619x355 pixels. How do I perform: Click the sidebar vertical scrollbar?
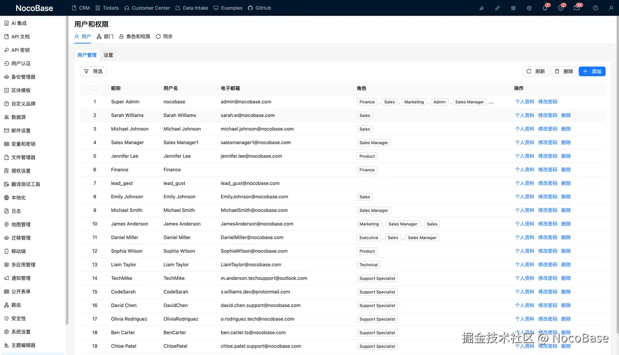(x=67, y=169)
